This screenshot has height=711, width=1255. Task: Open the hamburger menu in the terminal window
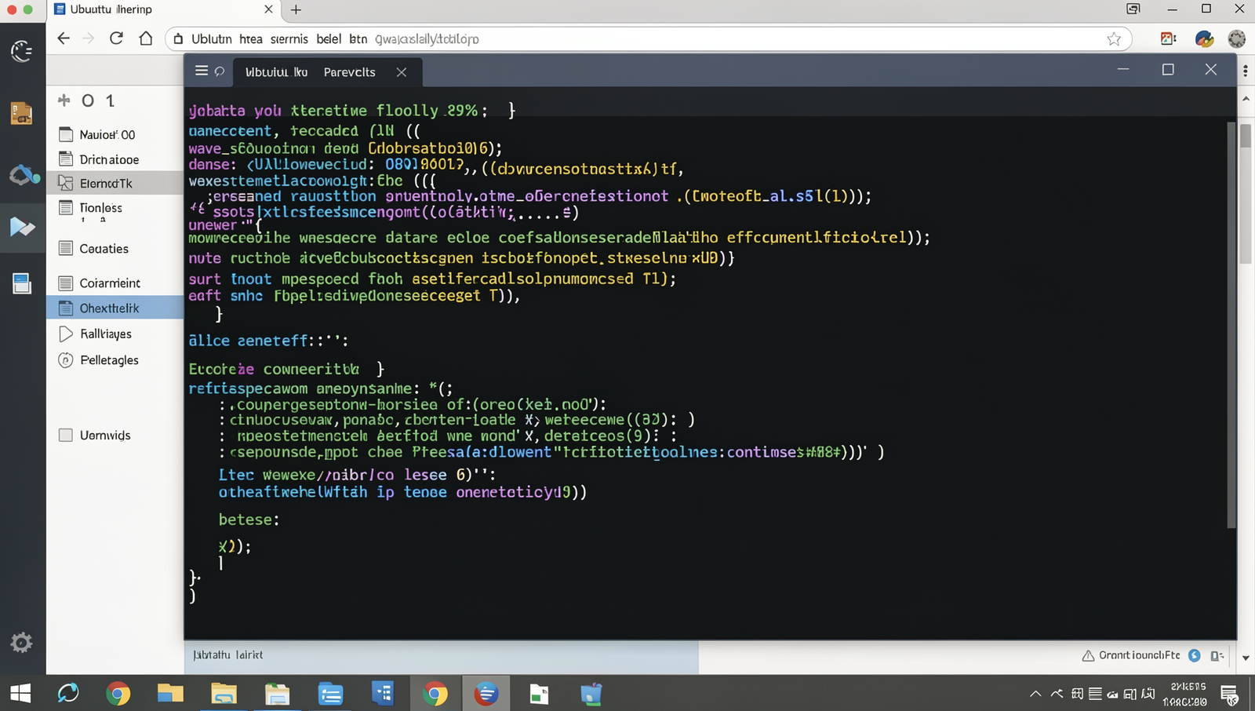pos(202,71)
